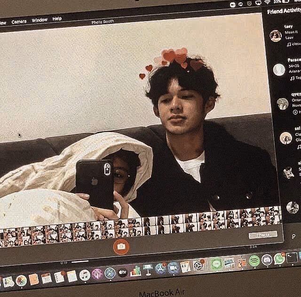Open App Store from the dock

point(160,268)
